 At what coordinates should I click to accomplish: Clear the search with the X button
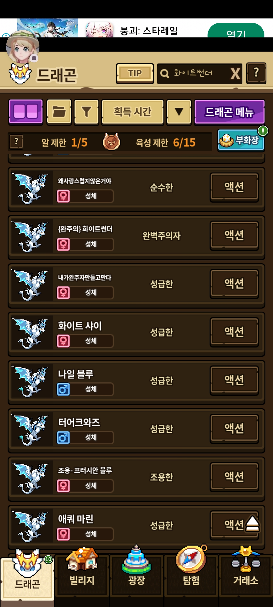click(235, 74)
